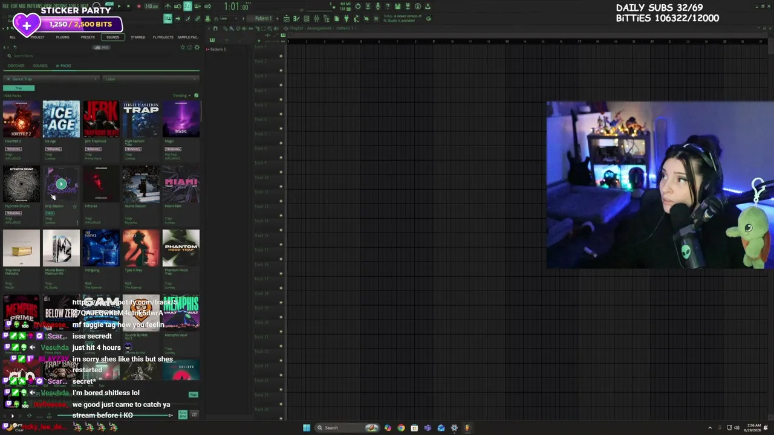
Task: Toggle mute on Track 4
Action: [x=281, y=100]
